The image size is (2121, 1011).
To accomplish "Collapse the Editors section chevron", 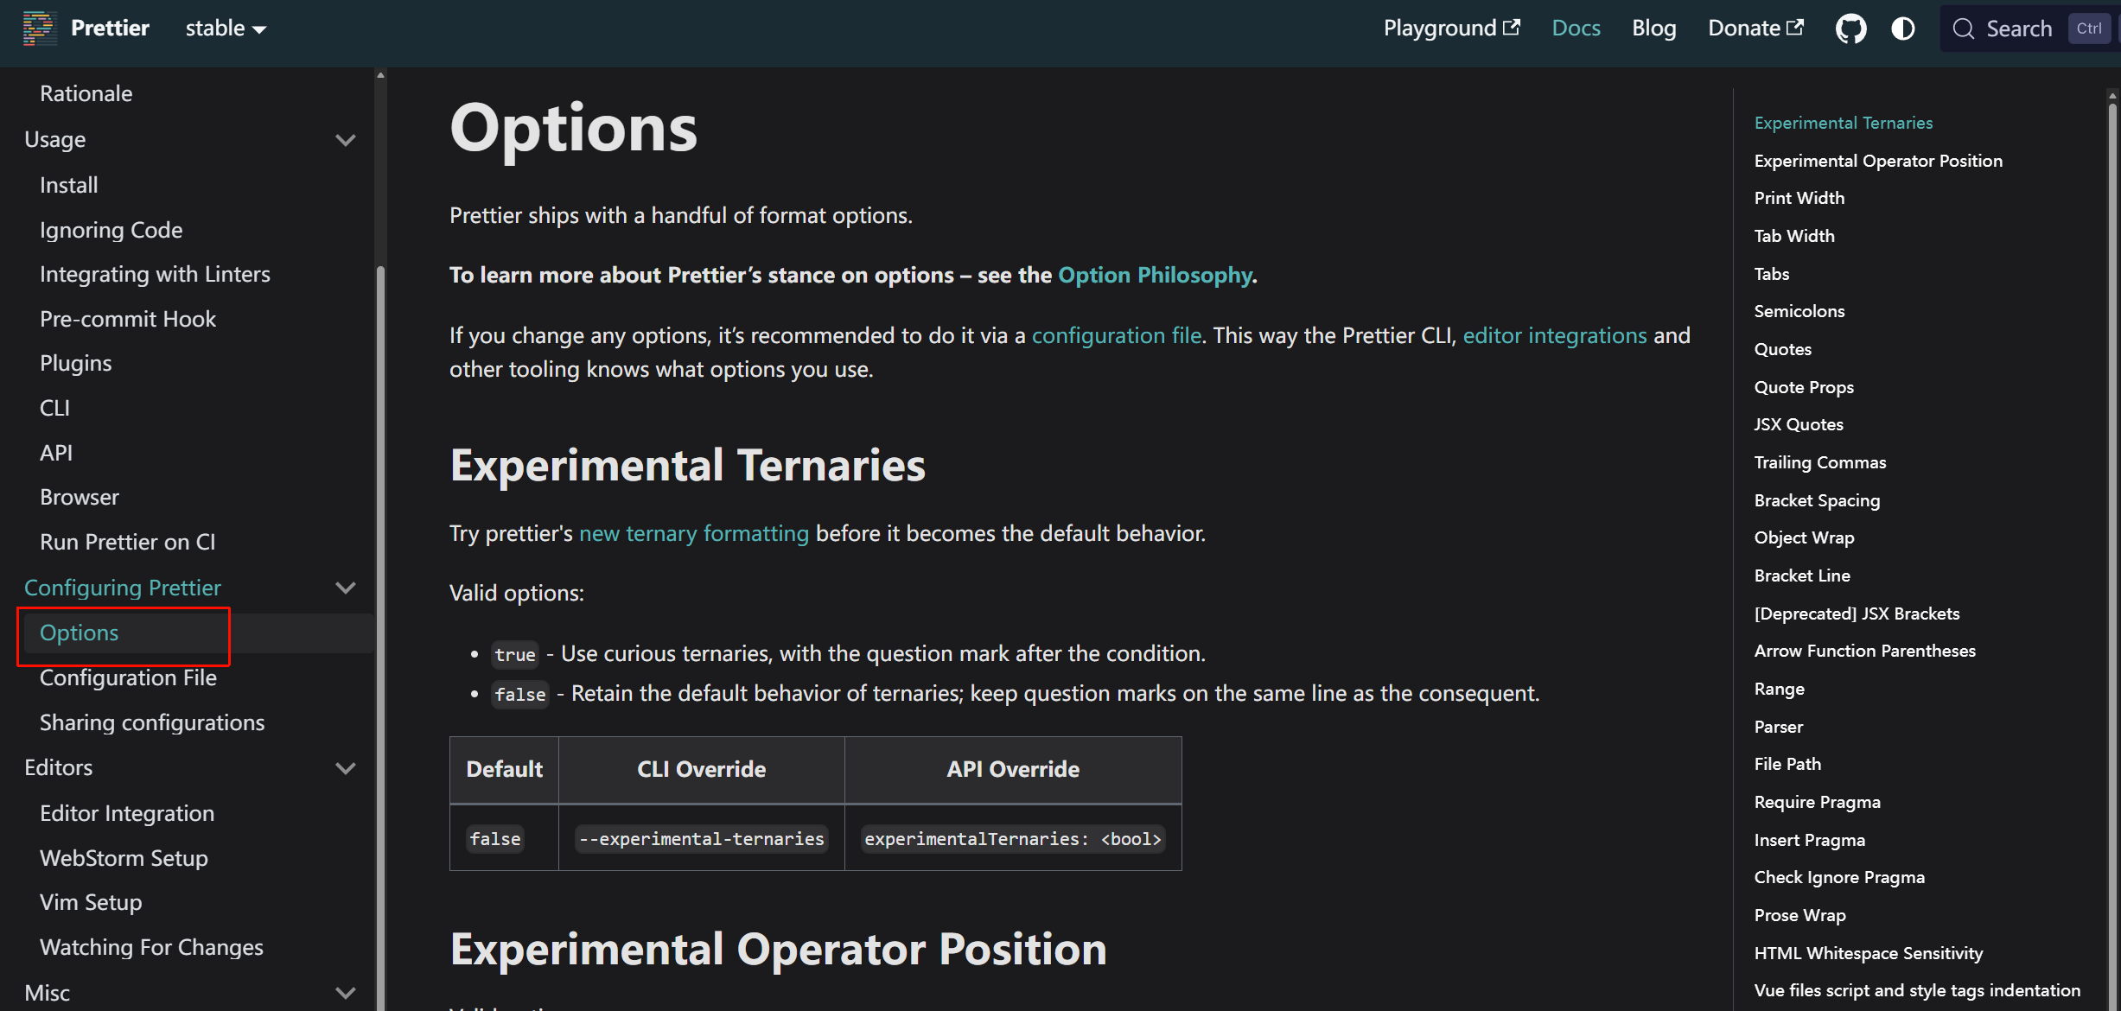I will (346, 768).
